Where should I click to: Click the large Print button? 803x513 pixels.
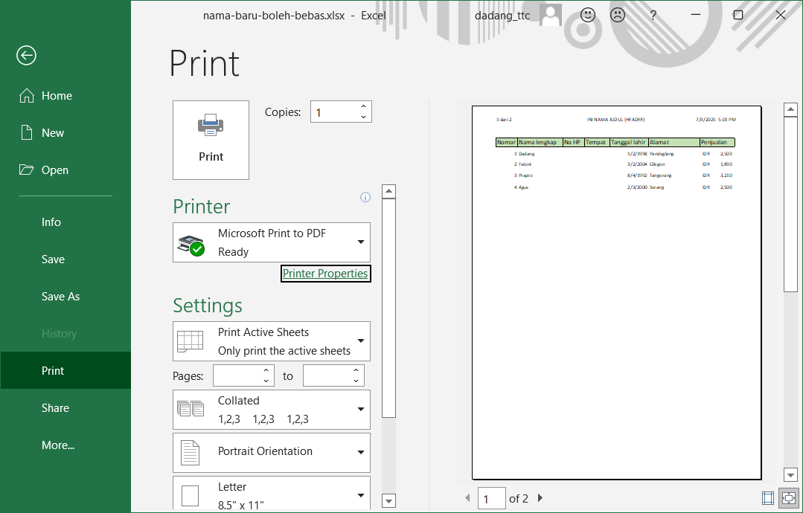tap(211, 140)
